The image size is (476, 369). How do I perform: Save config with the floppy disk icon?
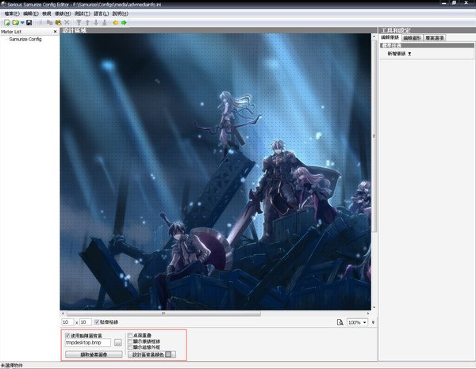pos(29,23)
